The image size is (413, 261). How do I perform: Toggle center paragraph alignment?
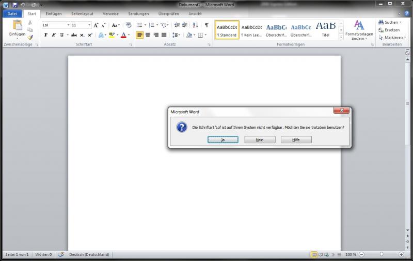[x=148, y=35]
